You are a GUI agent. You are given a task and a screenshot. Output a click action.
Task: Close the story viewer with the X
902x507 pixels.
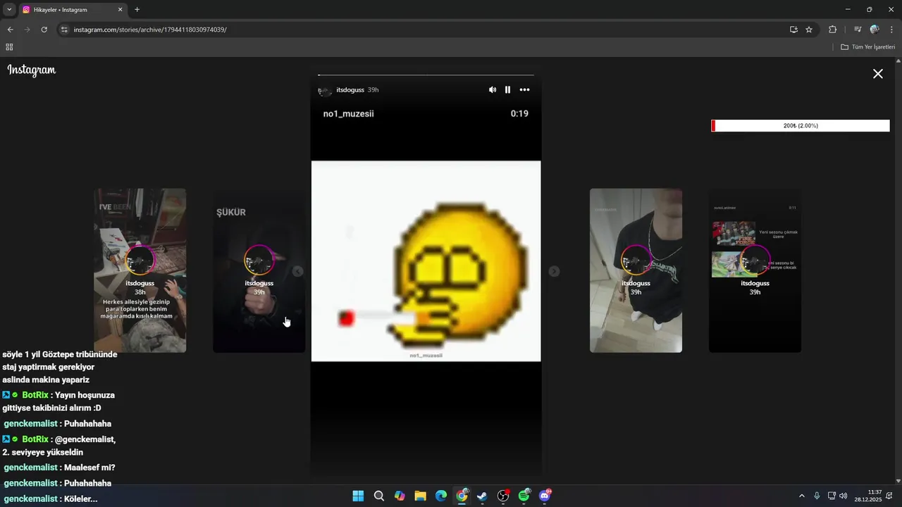click(878, 73)
